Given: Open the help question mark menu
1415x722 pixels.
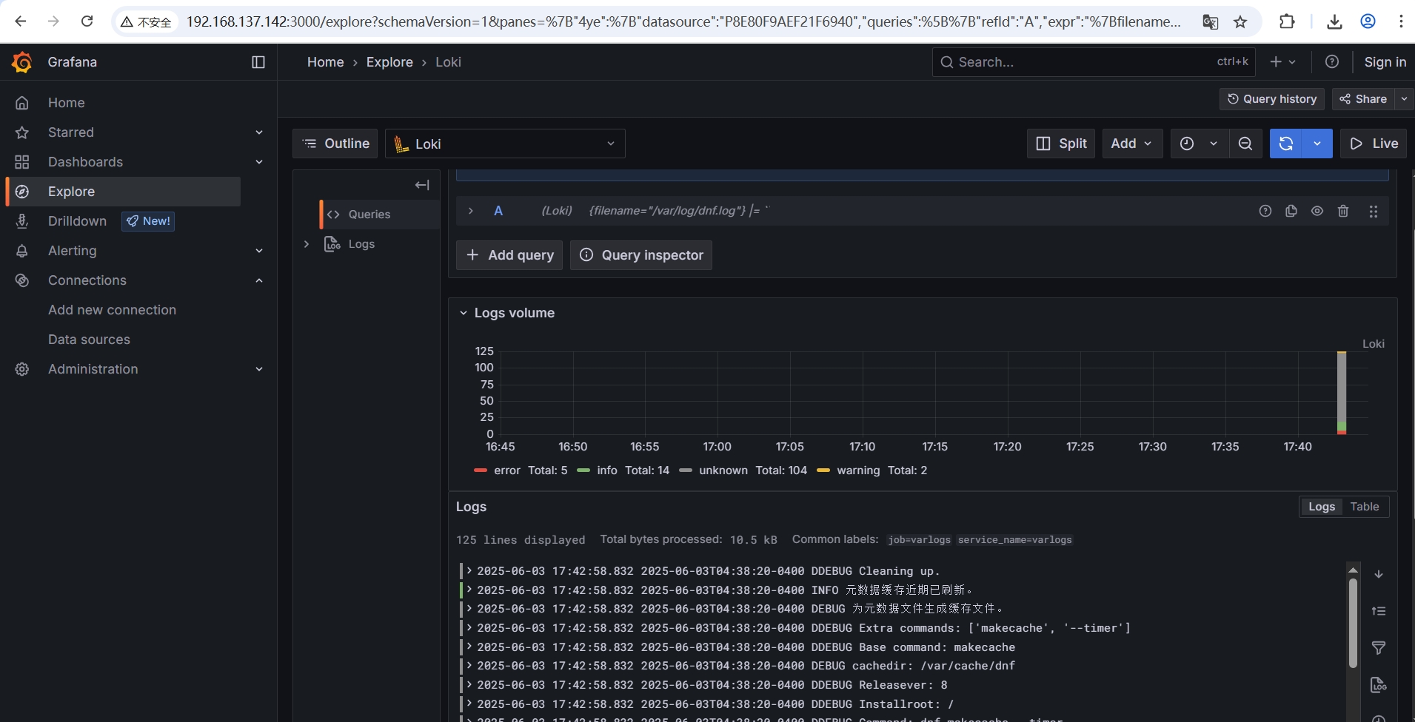Looking at the screenshot, I should point(1332,62).
